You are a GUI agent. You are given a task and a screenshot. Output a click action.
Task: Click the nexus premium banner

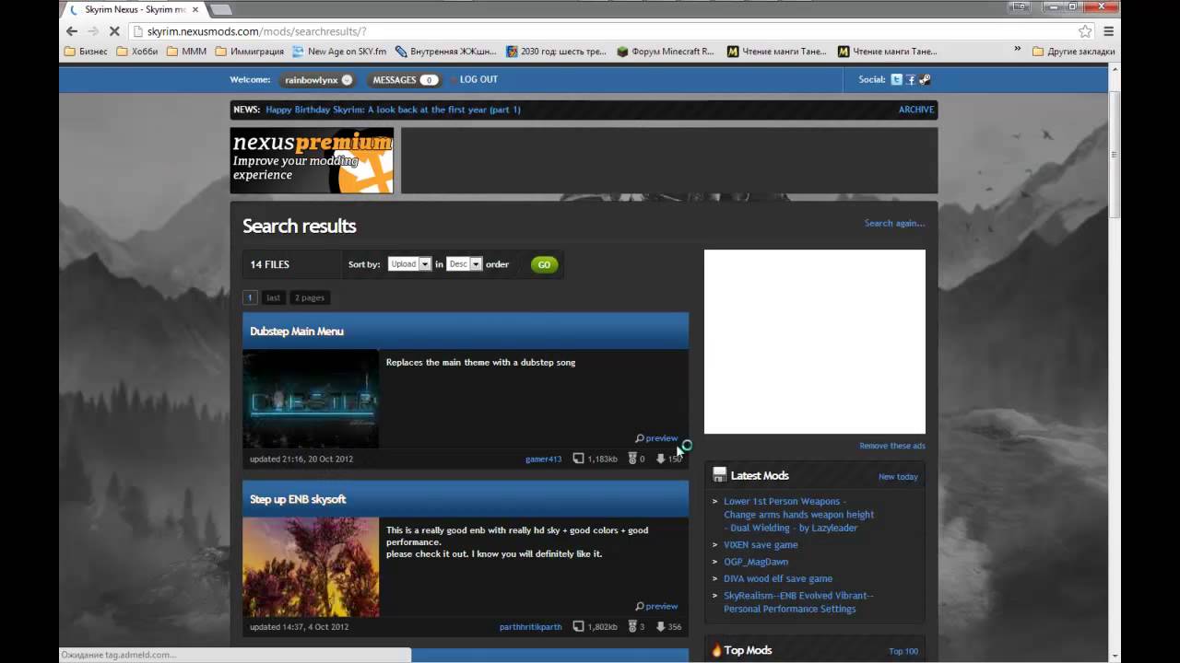[x=312, y=160]
